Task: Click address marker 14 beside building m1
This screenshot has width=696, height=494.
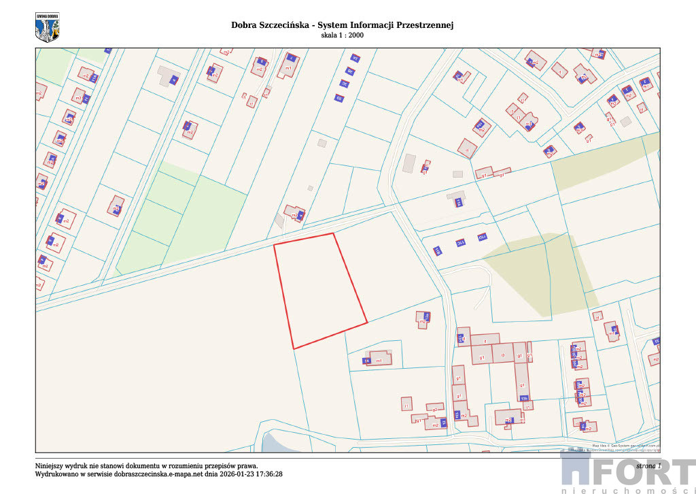Action: [x=366, y=361]
